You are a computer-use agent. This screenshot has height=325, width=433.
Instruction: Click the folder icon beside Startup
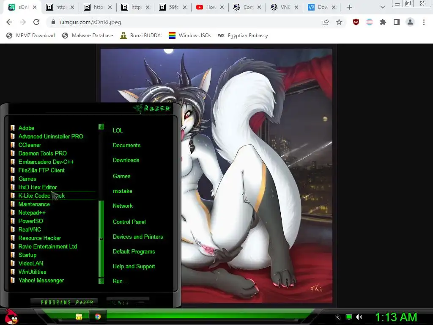tap(12, 255)
